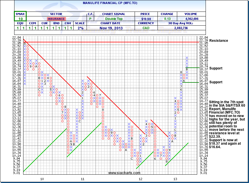Open the www.siacharts.com link
This screenshot has height=183, width=249.
coord(124,173)
